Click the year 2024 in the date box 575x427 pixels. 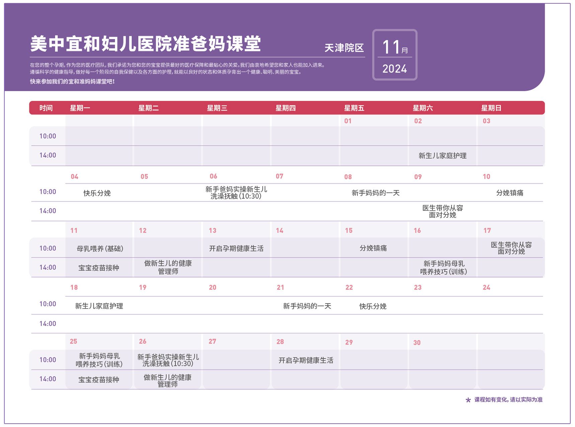pos(395,69)
